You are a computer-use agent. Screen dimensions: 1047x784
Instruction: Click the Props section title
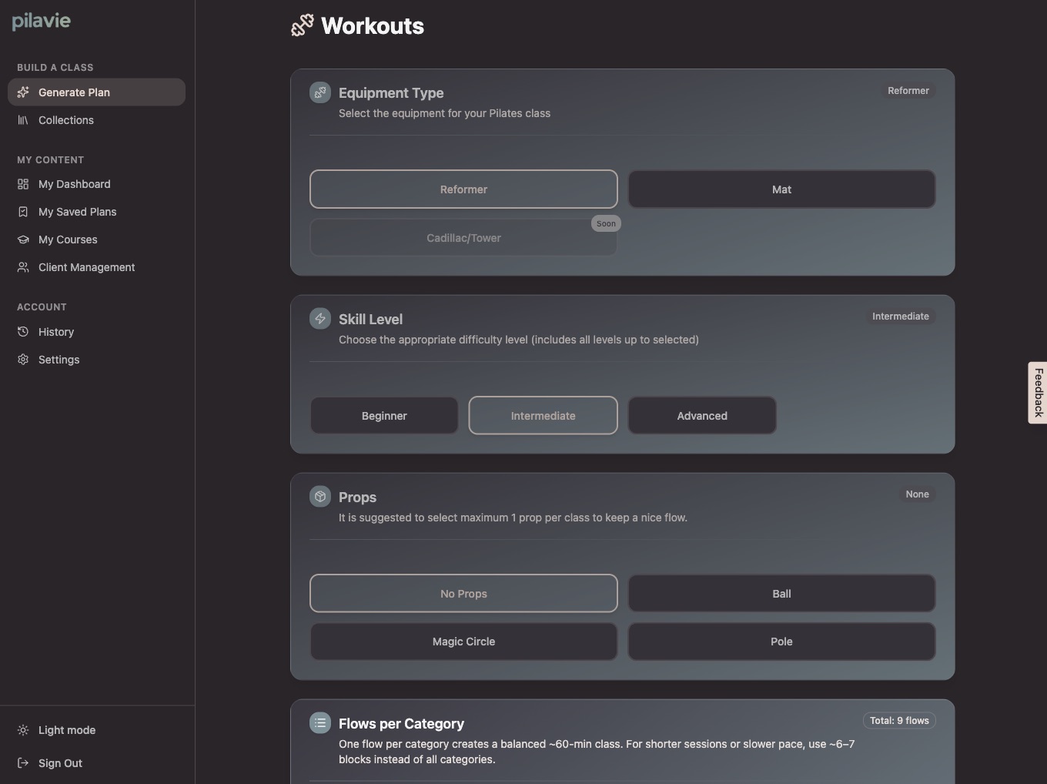click(x=357, y=498)
